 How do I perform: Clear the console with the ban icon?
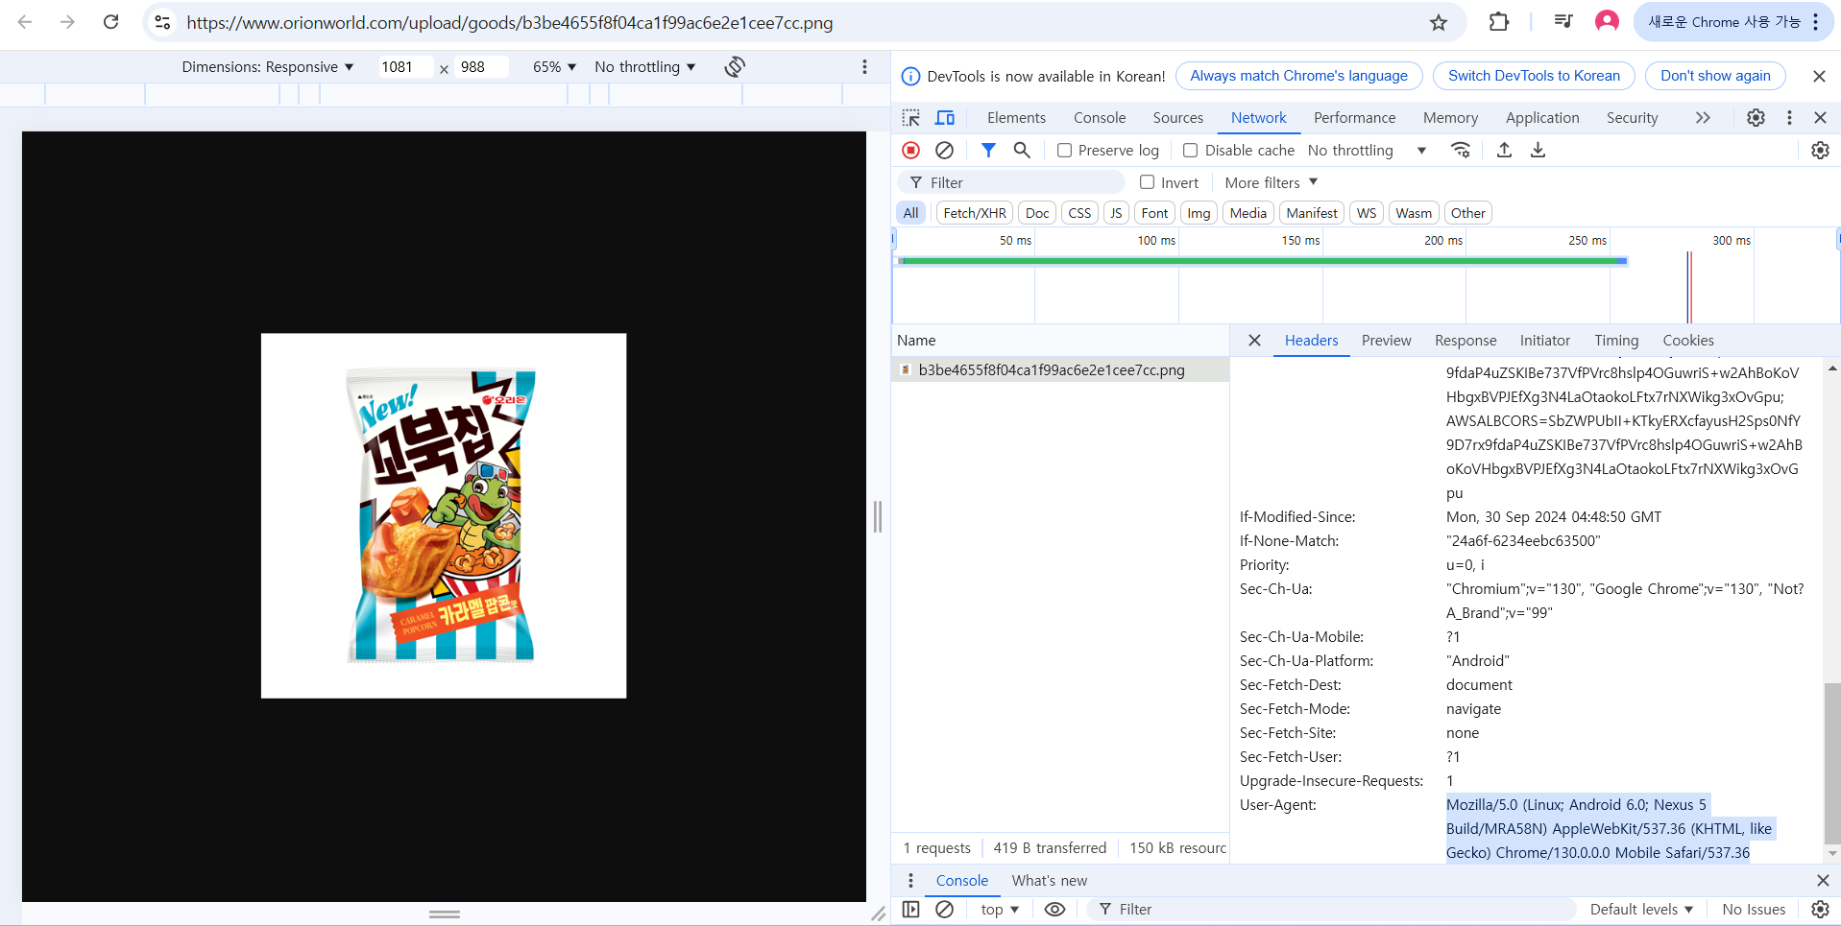click(944, 909)
